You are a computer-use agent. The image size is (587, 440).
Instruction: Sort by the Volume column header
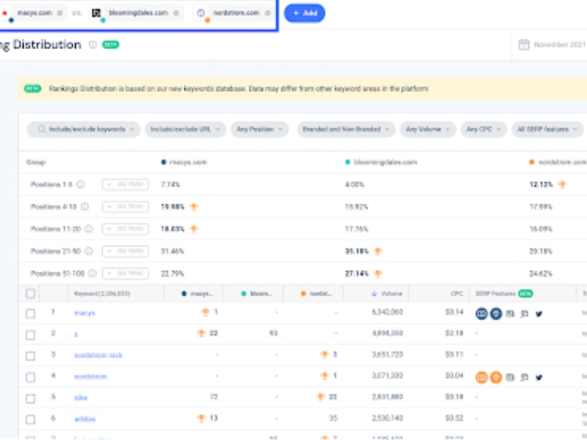(387, 294)
